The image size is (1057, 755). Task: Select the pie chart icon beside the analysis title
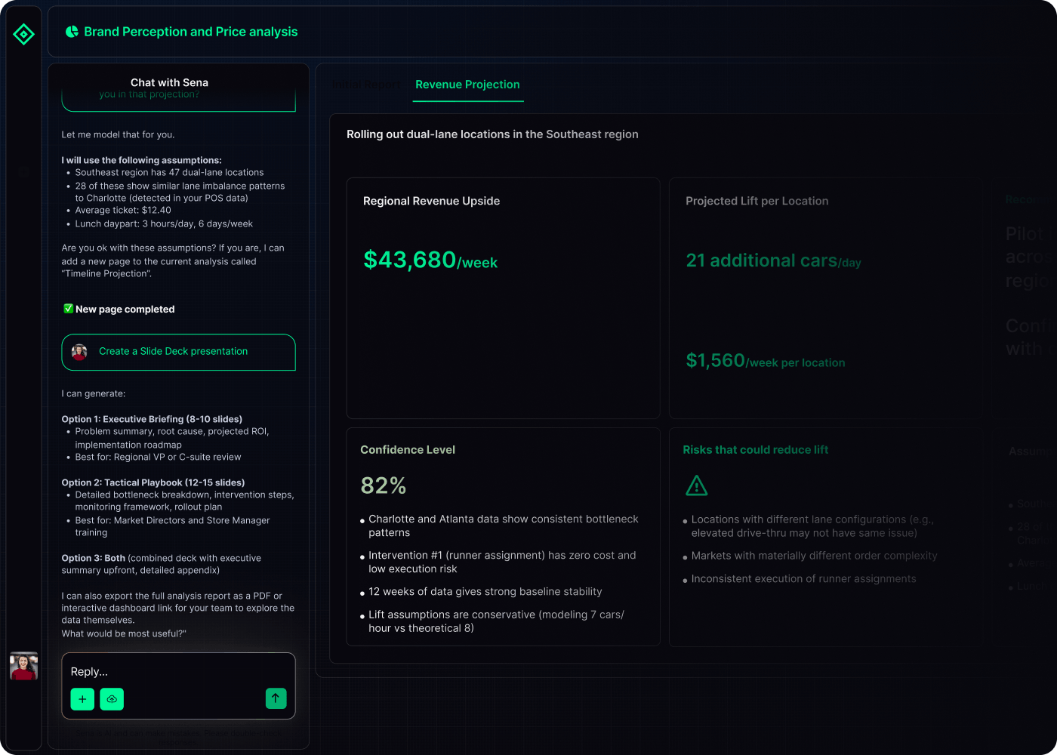pos(72,31)
